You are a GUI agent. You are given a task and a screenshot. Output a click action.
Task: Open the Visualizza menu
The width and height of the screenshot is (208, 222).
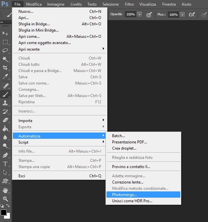[x=148, y=4]
